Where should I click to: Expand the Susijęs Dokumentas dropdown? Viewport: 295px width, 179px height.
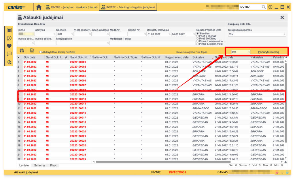tap(284, 34)
